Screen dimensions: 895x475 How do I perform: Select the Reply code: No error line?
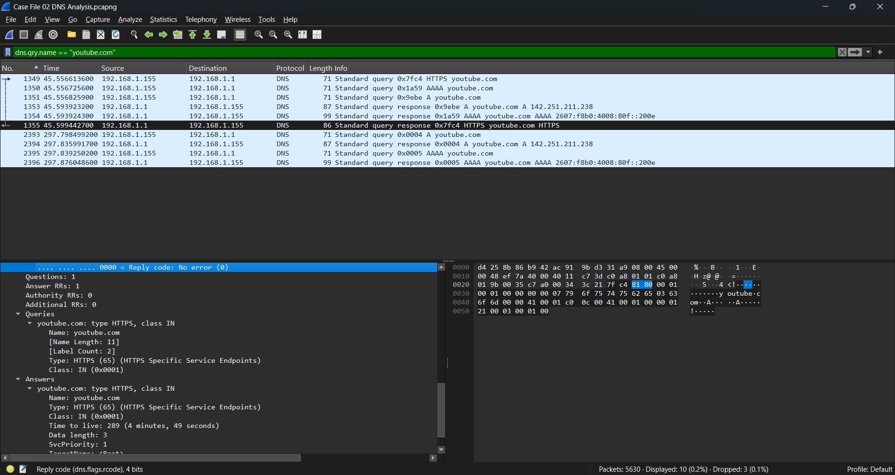[x=219, y=267]
